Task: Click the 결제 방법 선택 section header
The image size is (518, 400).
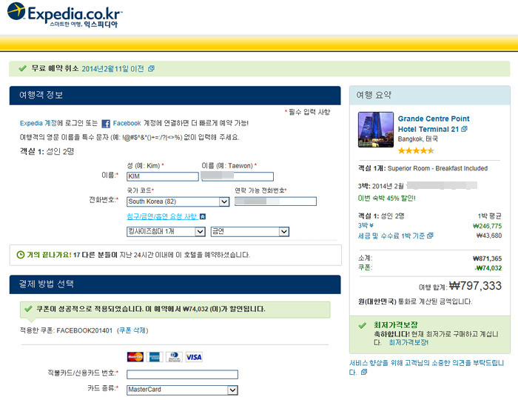Action: pyautogui.click(x=175, y=284)
